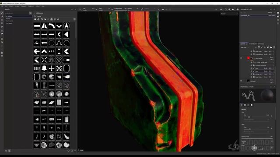Filter assets by Smart Materials type
The height and width of the screenshot is (157, 280).
(x=38, y=19)
